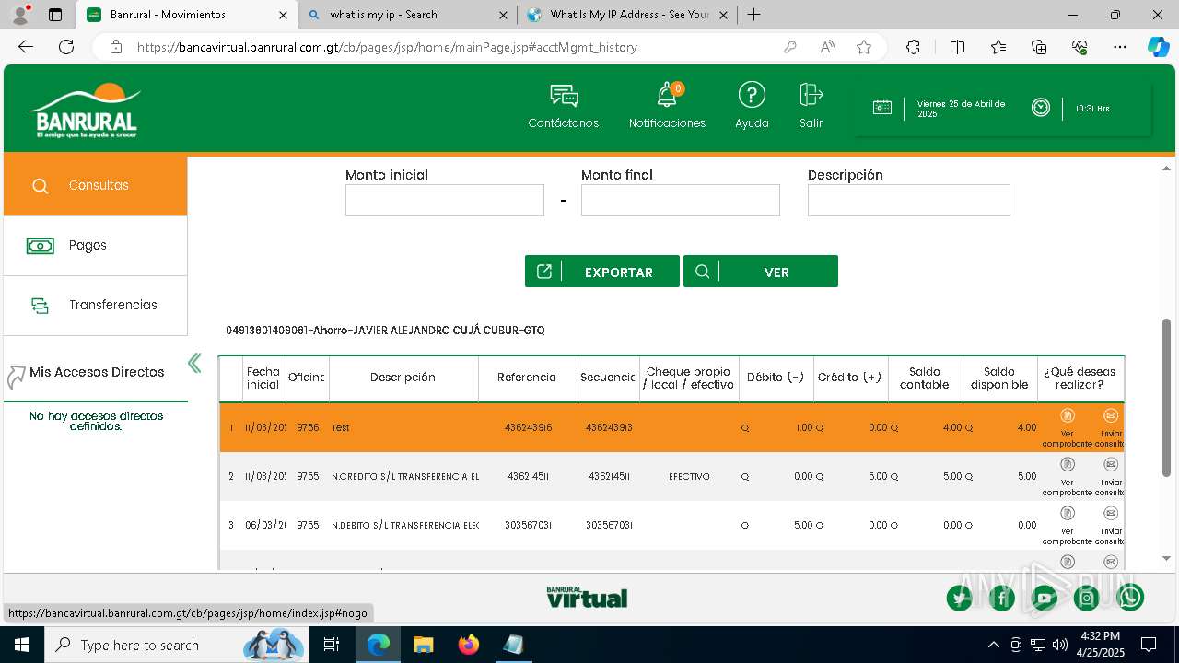Click the Facebook icon in footer
The image size is (1179, 663).
click(x=1002, y=599)
